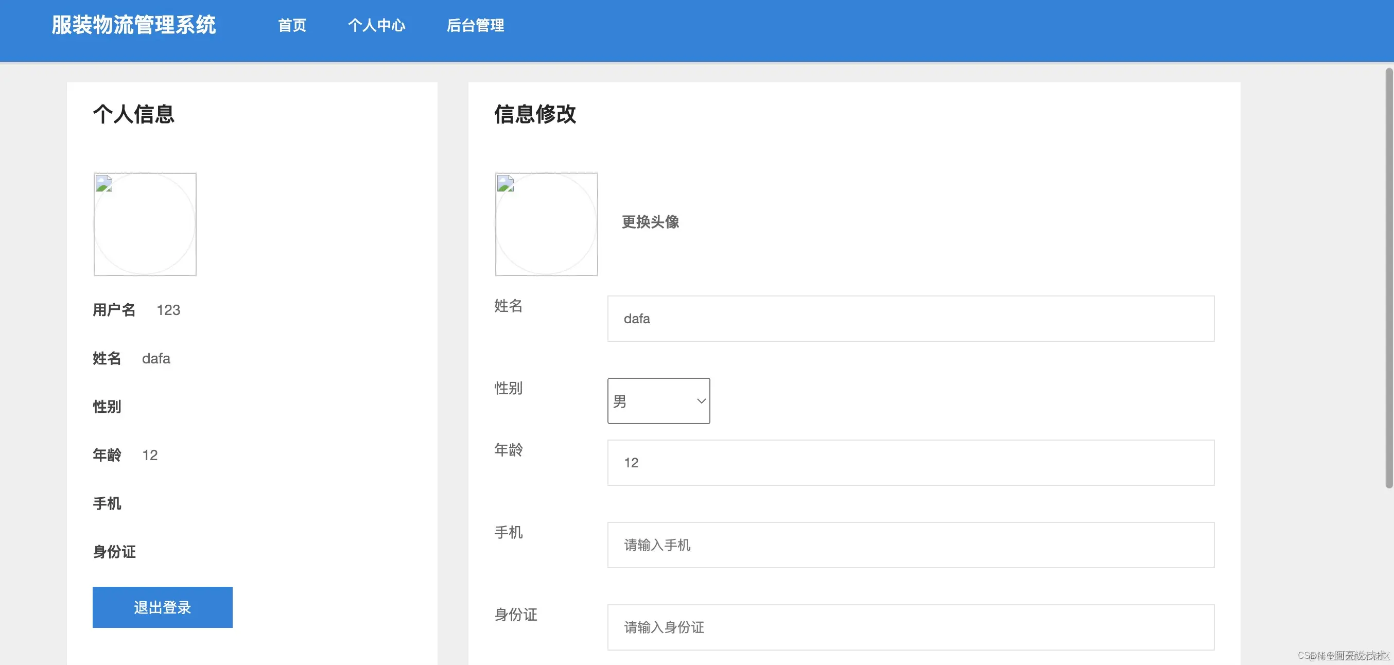The height and width of the screenshot is (665, 1394).
Task: Click the 信息修改 heading
Action: pyautogui.click(x=535, y=114)
